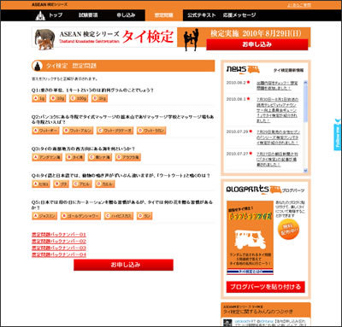Choose answer A アンダマン海 for Q3

click(47, 157)
